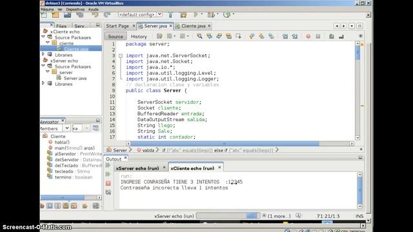This screenshot has height=232, width=413.
Task: Open the Dispositivos menu of VirtualBox
Action: (76, 9)
